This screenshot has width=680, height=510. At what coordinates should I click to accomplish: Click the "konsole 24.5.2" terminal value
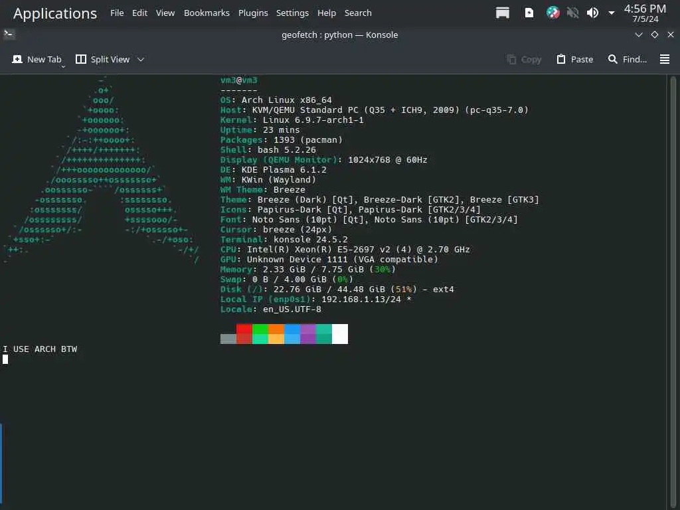tap(311, 240)
